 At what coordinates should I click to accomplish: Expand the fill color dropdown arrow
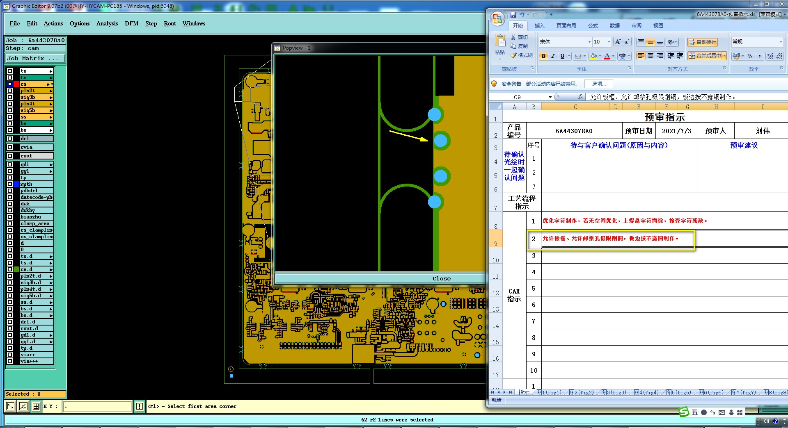click(599, 56)
